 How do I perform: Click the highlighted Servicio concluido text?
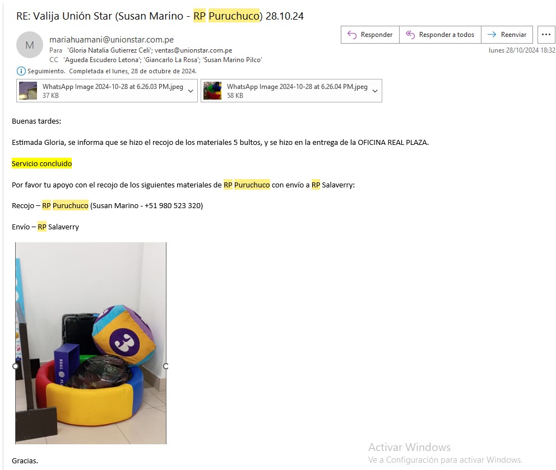pos(42,163)
